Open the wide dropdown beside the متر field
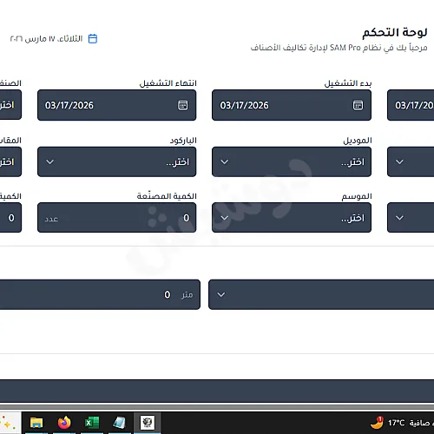The height and width of the screenshot is (434, 434). [x=321, y=294]
